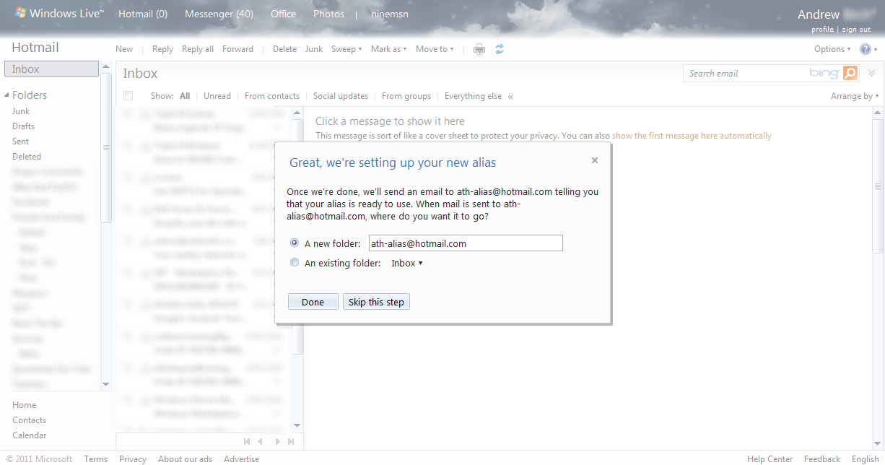
Task: Click scroll-down arrow of folder list
Action: pos(106,384)
